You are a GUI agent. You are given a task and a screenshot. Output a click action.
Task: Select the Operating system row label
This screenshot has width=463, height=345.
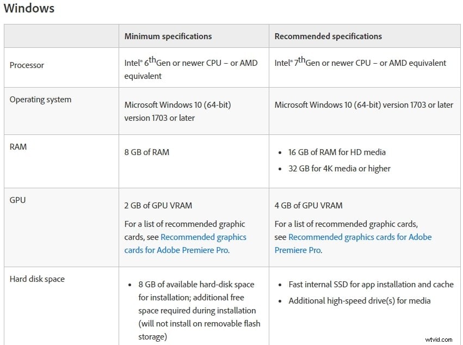(x=40, y=100)
